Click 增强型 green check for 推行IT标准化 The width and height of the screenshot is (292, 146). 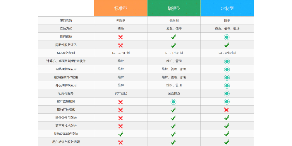point(174,110)
